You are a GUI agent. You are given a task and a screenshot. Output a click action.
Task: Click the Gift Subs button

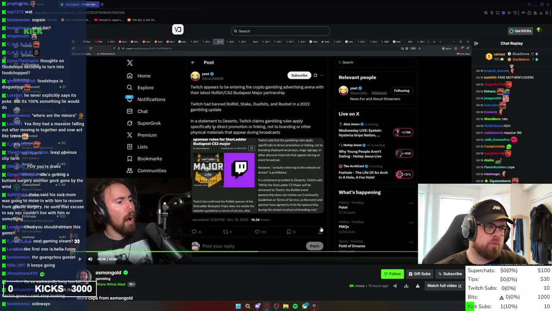click(x=419, y=274)
